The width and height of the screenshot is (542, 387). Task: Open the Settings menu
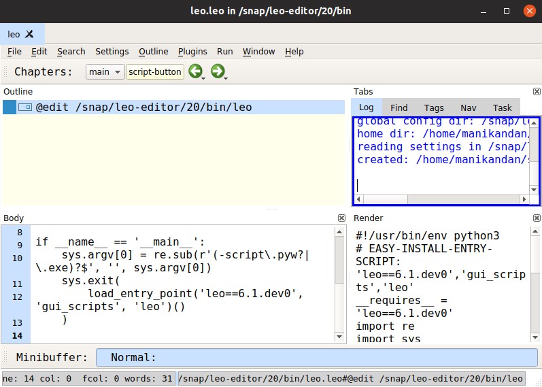(112, 52)
